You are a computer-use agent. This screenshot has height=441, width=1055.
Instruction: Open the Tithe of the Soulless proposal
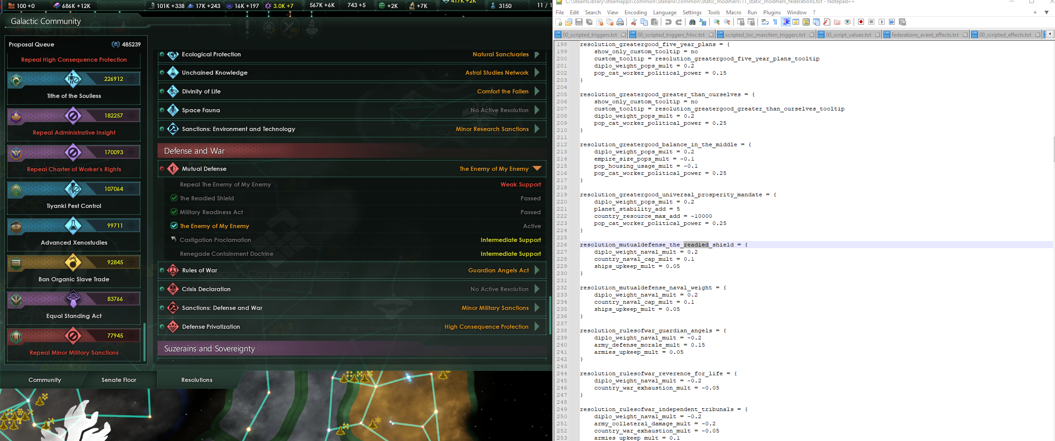pos(74,88)
